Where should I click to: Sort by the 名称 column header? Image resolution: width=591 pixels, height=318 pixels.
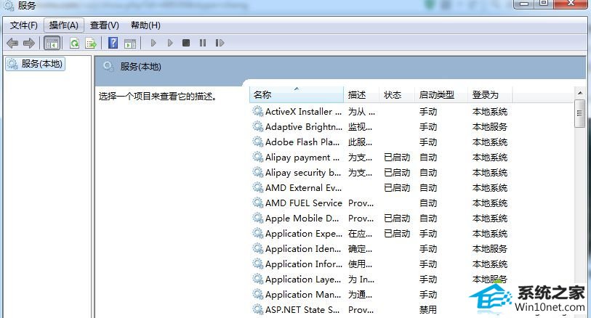click(x=297, y=95)
